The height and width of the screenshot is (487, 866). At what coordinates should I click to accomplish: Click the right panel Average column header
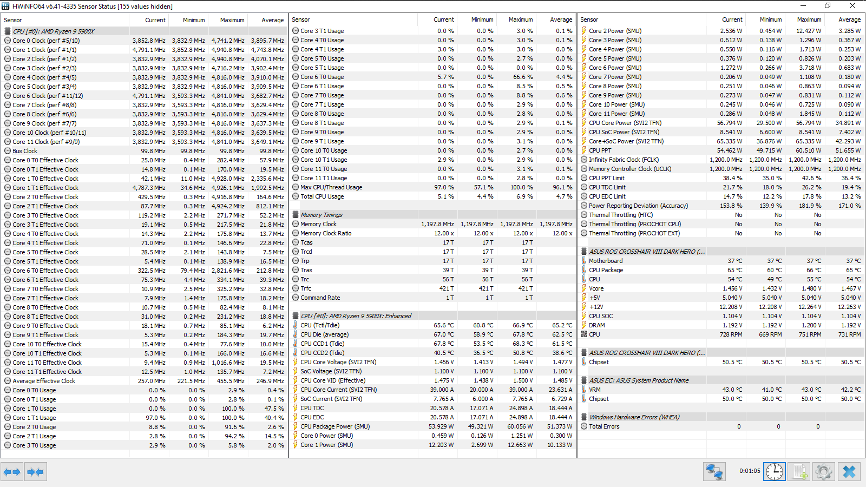click(x=843, y=19)
